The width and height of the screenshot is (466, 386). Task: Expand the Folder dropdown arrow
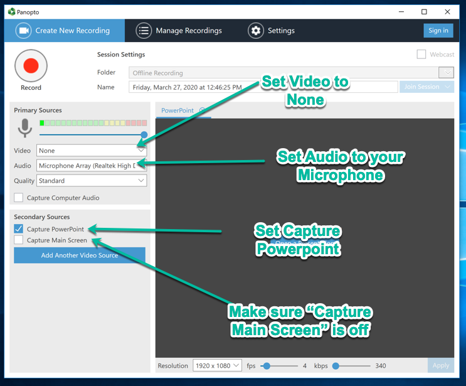(447, 72)
